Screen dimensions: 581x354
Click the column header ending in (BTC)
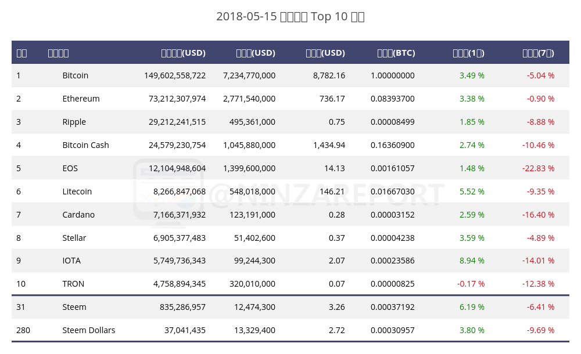[x=396, y=53]
